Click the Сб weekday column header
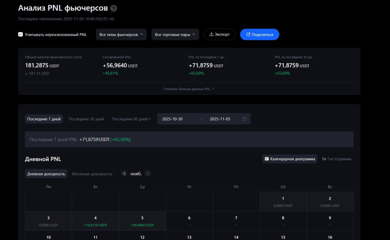The height and width of the screenshot is (240, 390). pyautogui.click(x=283, y=187)
